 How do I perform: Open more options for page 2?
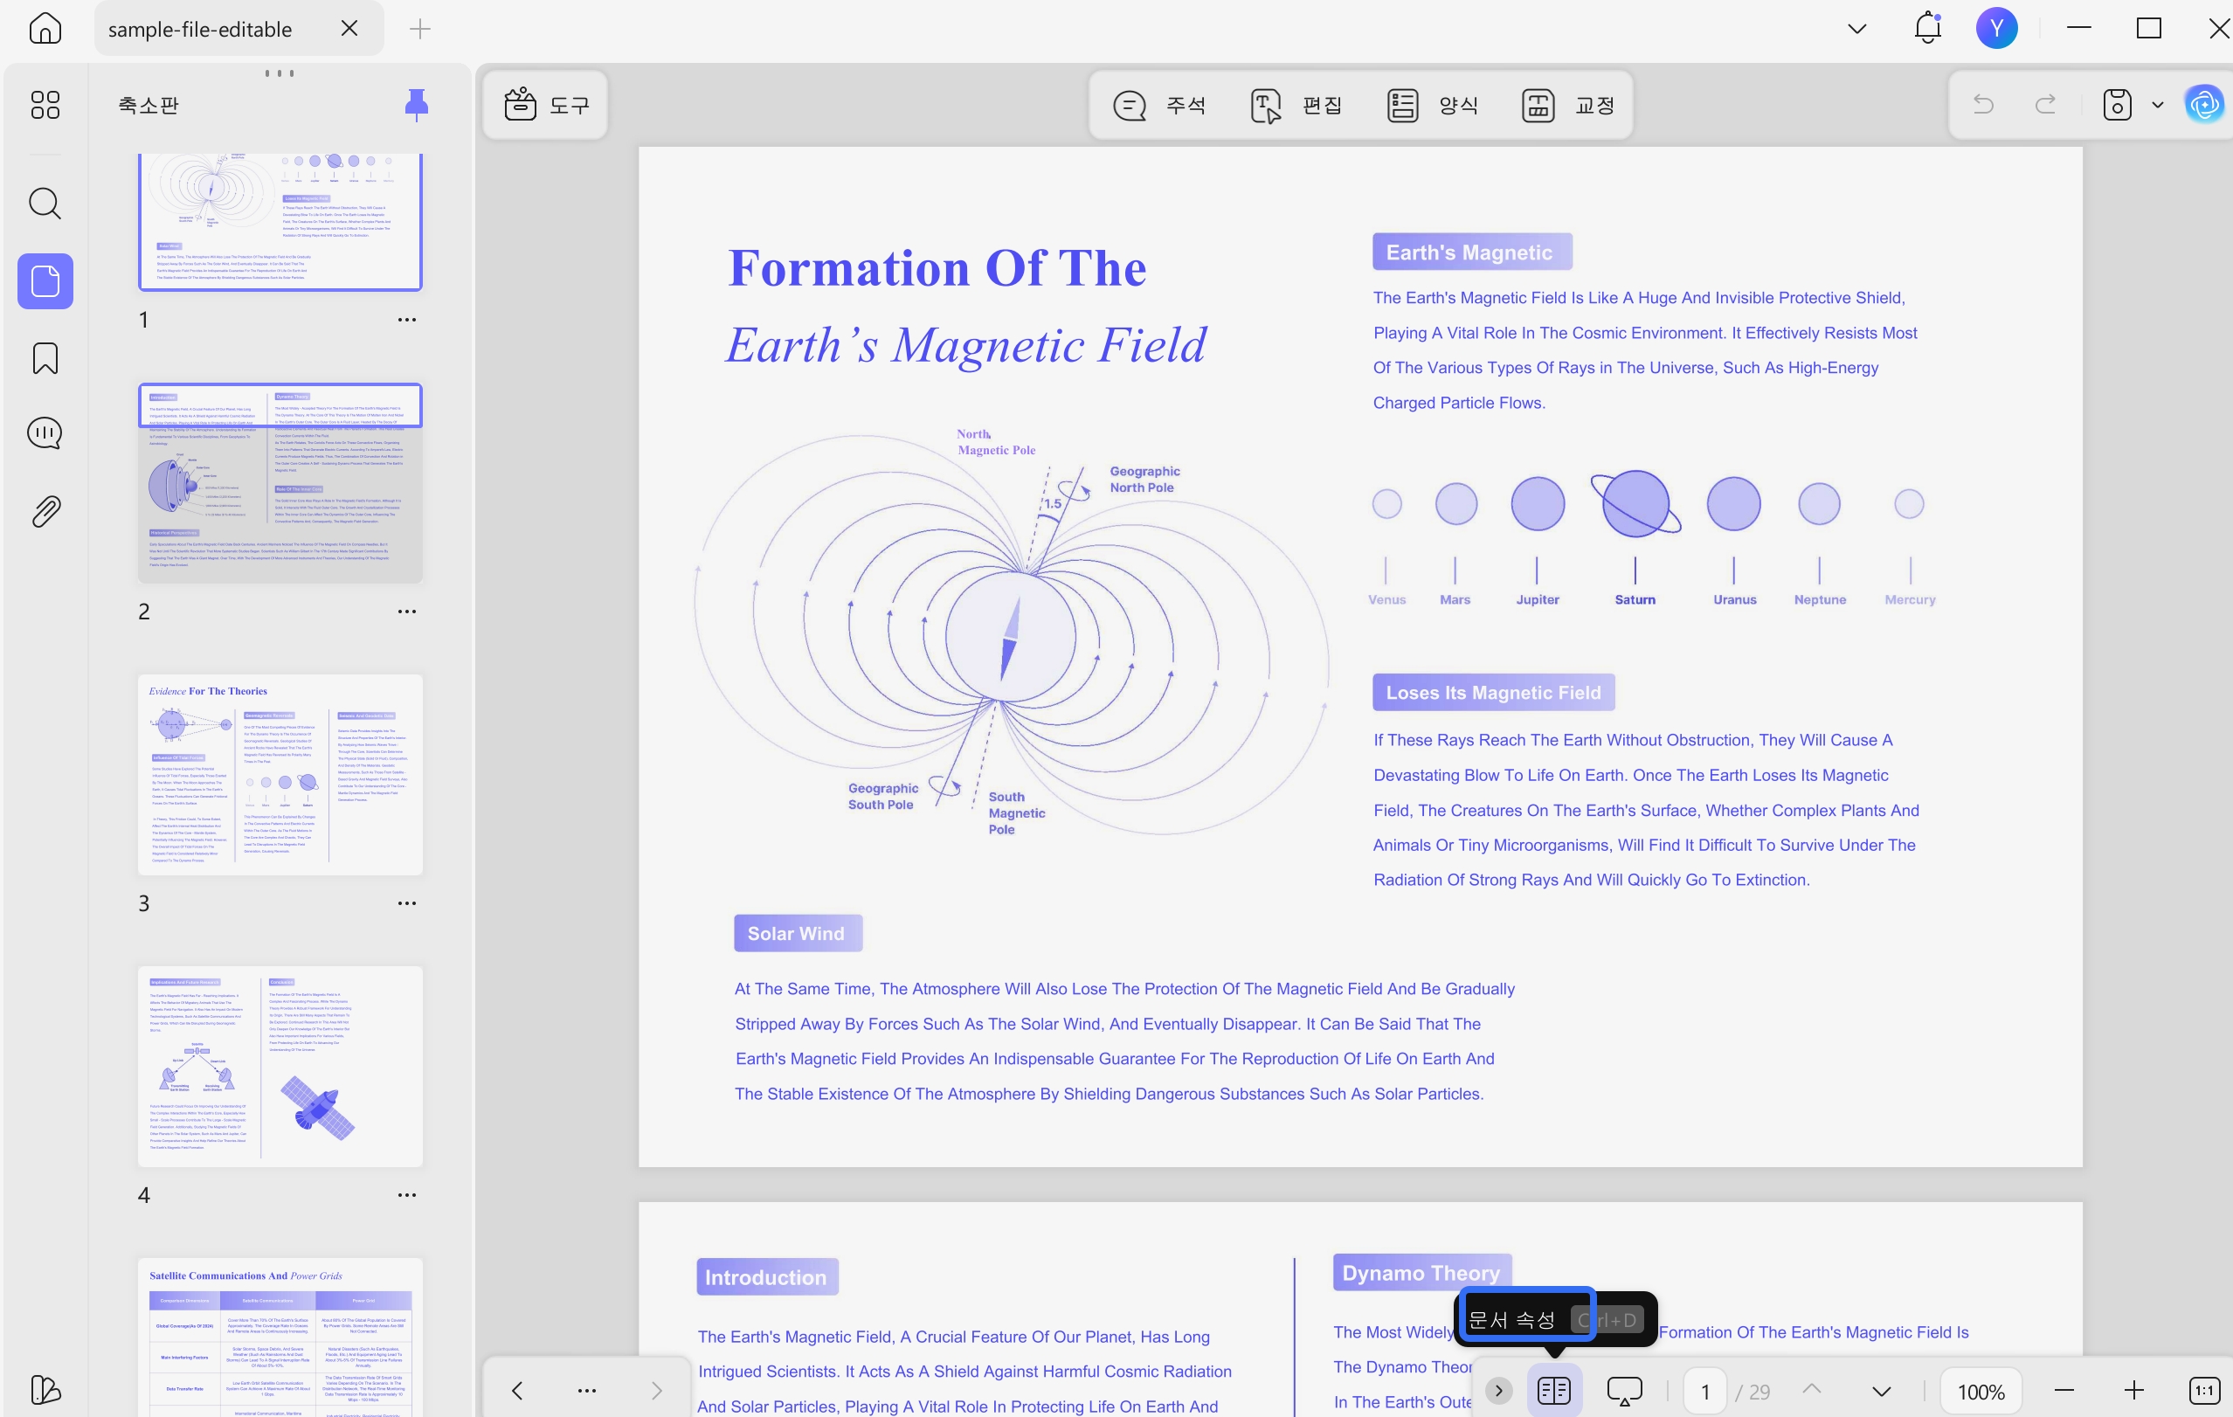406,612
